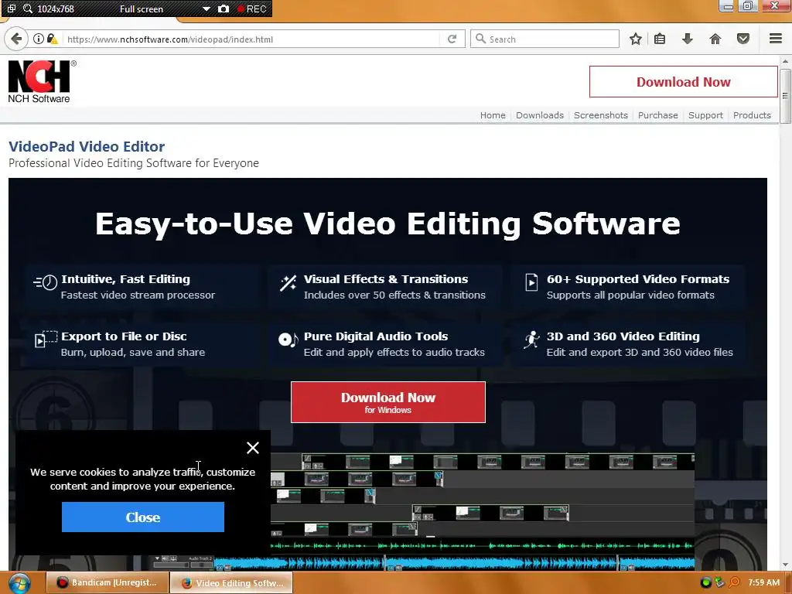Open the Firefox hamburger menu
The width and height of the screenshot is (792, 594).
point(776,39)
